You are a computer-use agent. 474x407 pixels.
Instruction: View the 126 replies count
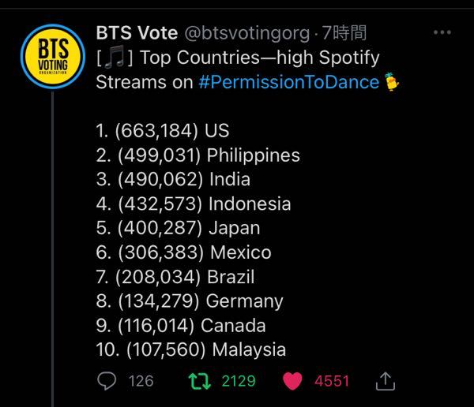click(141, 381)
